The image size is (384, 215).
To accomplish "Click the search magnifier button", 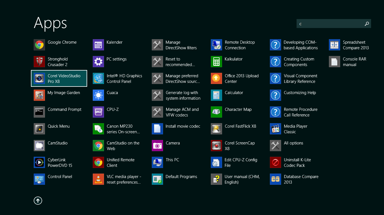I will (367, 24).
